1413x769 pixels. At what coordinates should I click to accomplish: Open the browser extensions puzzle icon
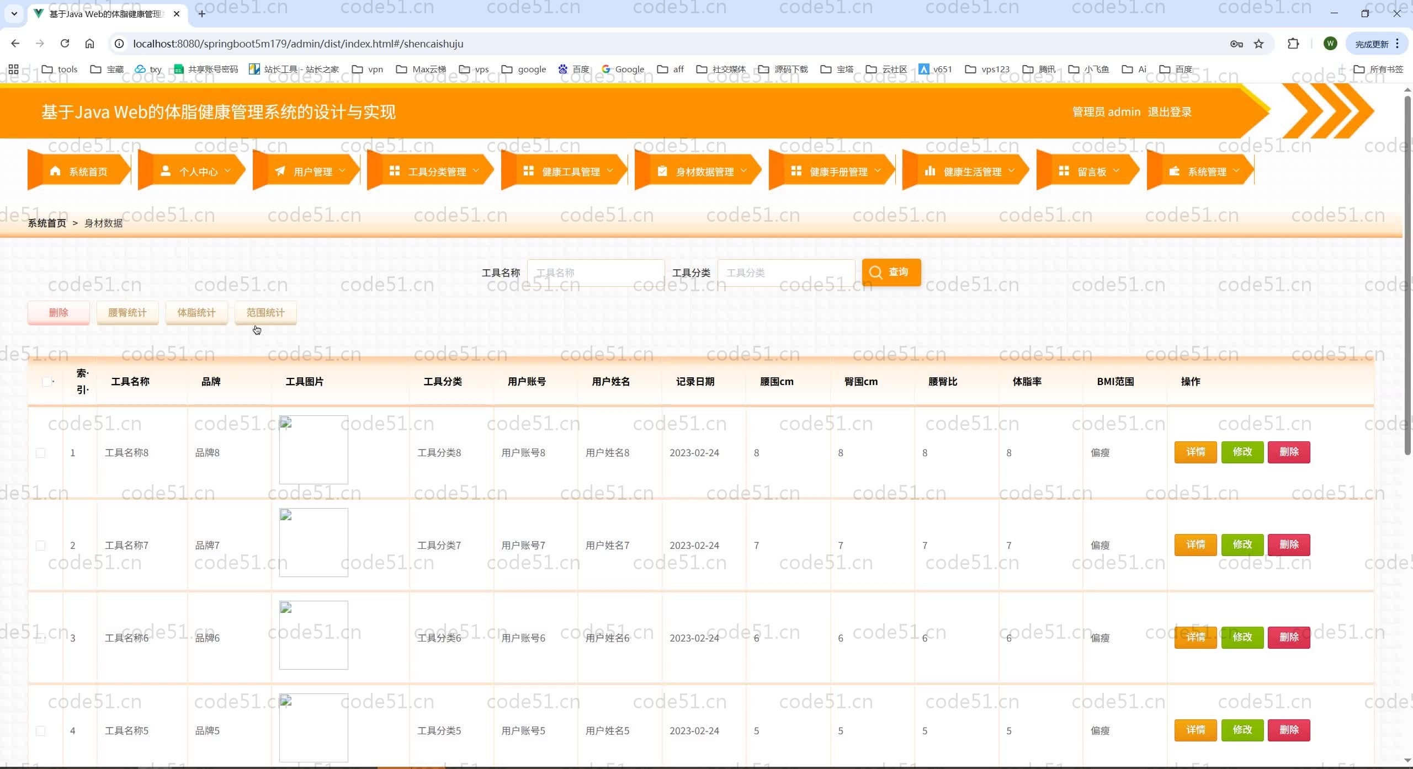click(1293, 44)
